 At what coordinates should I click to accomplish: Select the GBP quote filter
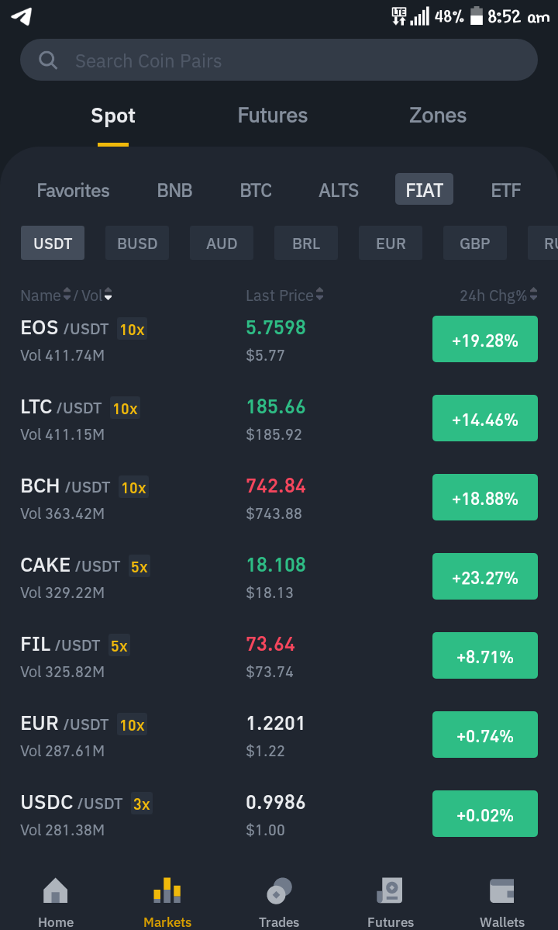pyautogui.click(x=475, y=244)
